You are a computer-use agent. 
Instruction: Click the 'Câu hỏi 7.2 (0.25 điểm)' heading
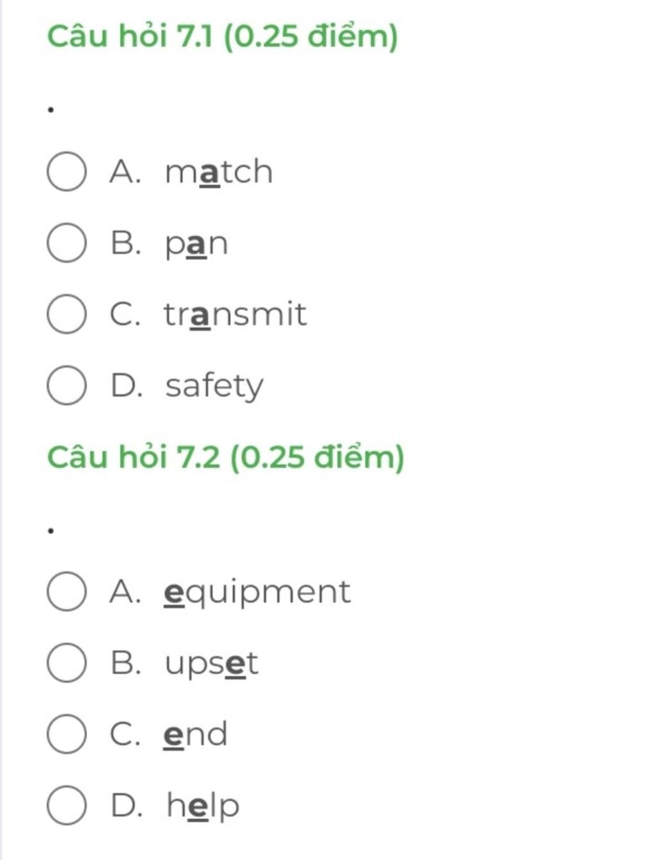(226, 458)
